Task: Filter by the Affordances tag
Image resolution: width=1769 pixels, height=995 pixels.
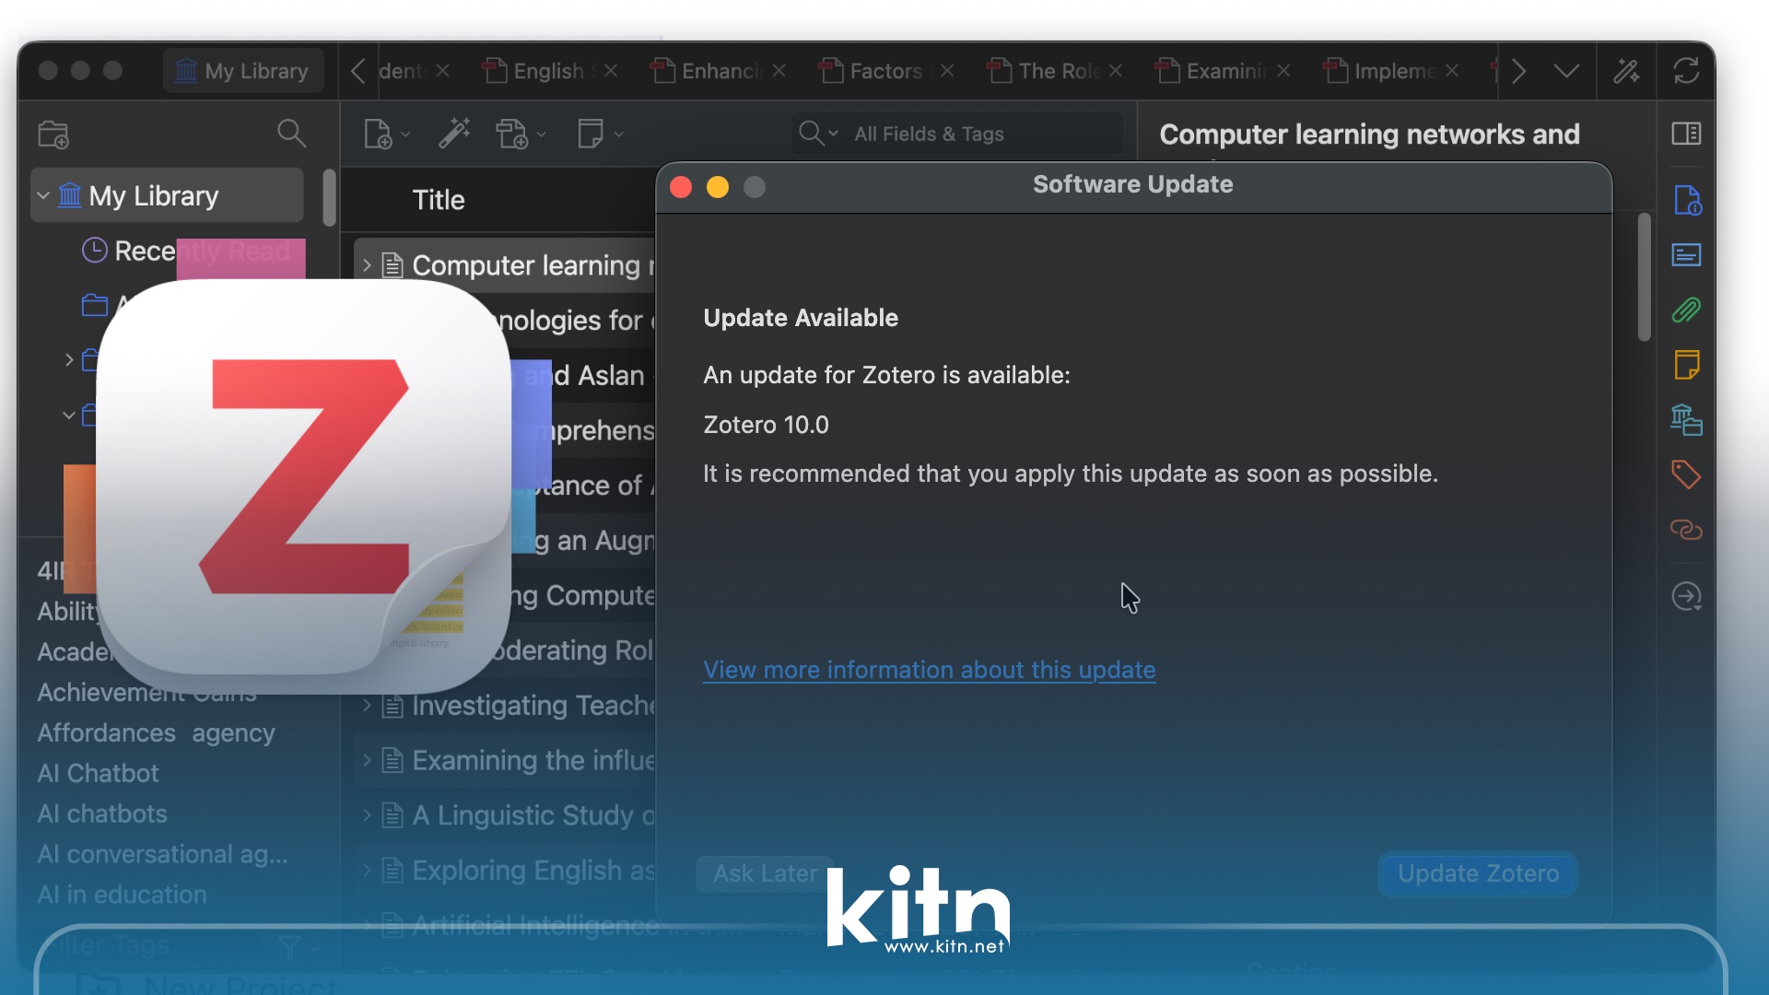Action: click(x=106, y=733)
